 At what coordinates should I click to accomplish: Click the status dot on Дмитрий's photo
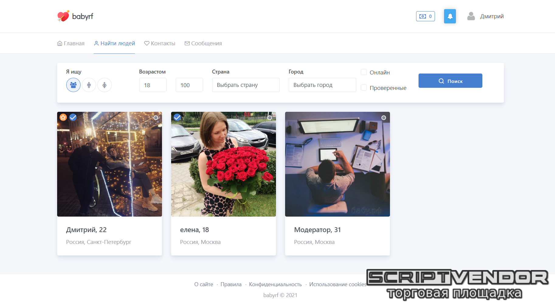click(156, 118)
